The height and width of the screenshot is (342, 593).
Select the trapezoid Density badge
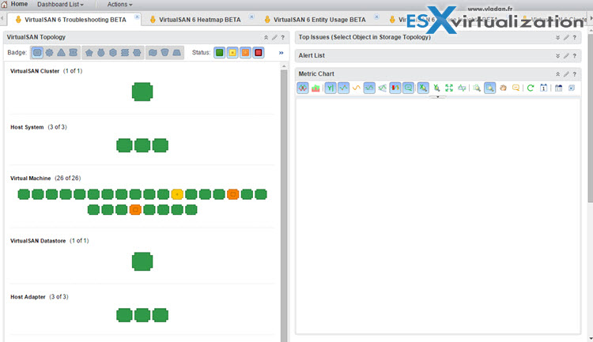[176, 53]
